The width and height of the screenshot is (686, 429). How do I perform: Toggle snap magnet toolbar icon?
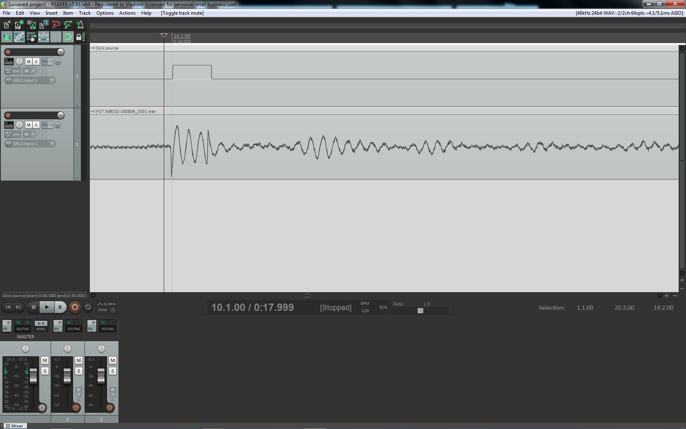68,37
